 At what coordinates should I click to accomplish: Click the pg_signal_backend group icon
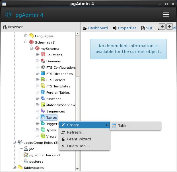click(26, 155)
